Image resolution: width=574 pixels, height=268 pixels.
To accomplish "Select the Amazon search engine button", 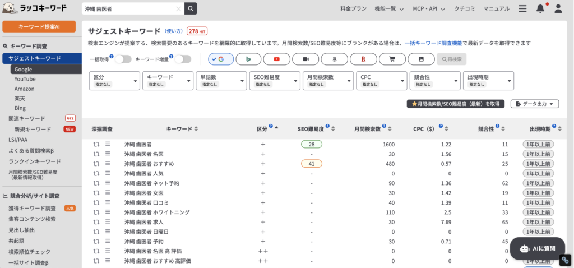I will tap(334, 59).
